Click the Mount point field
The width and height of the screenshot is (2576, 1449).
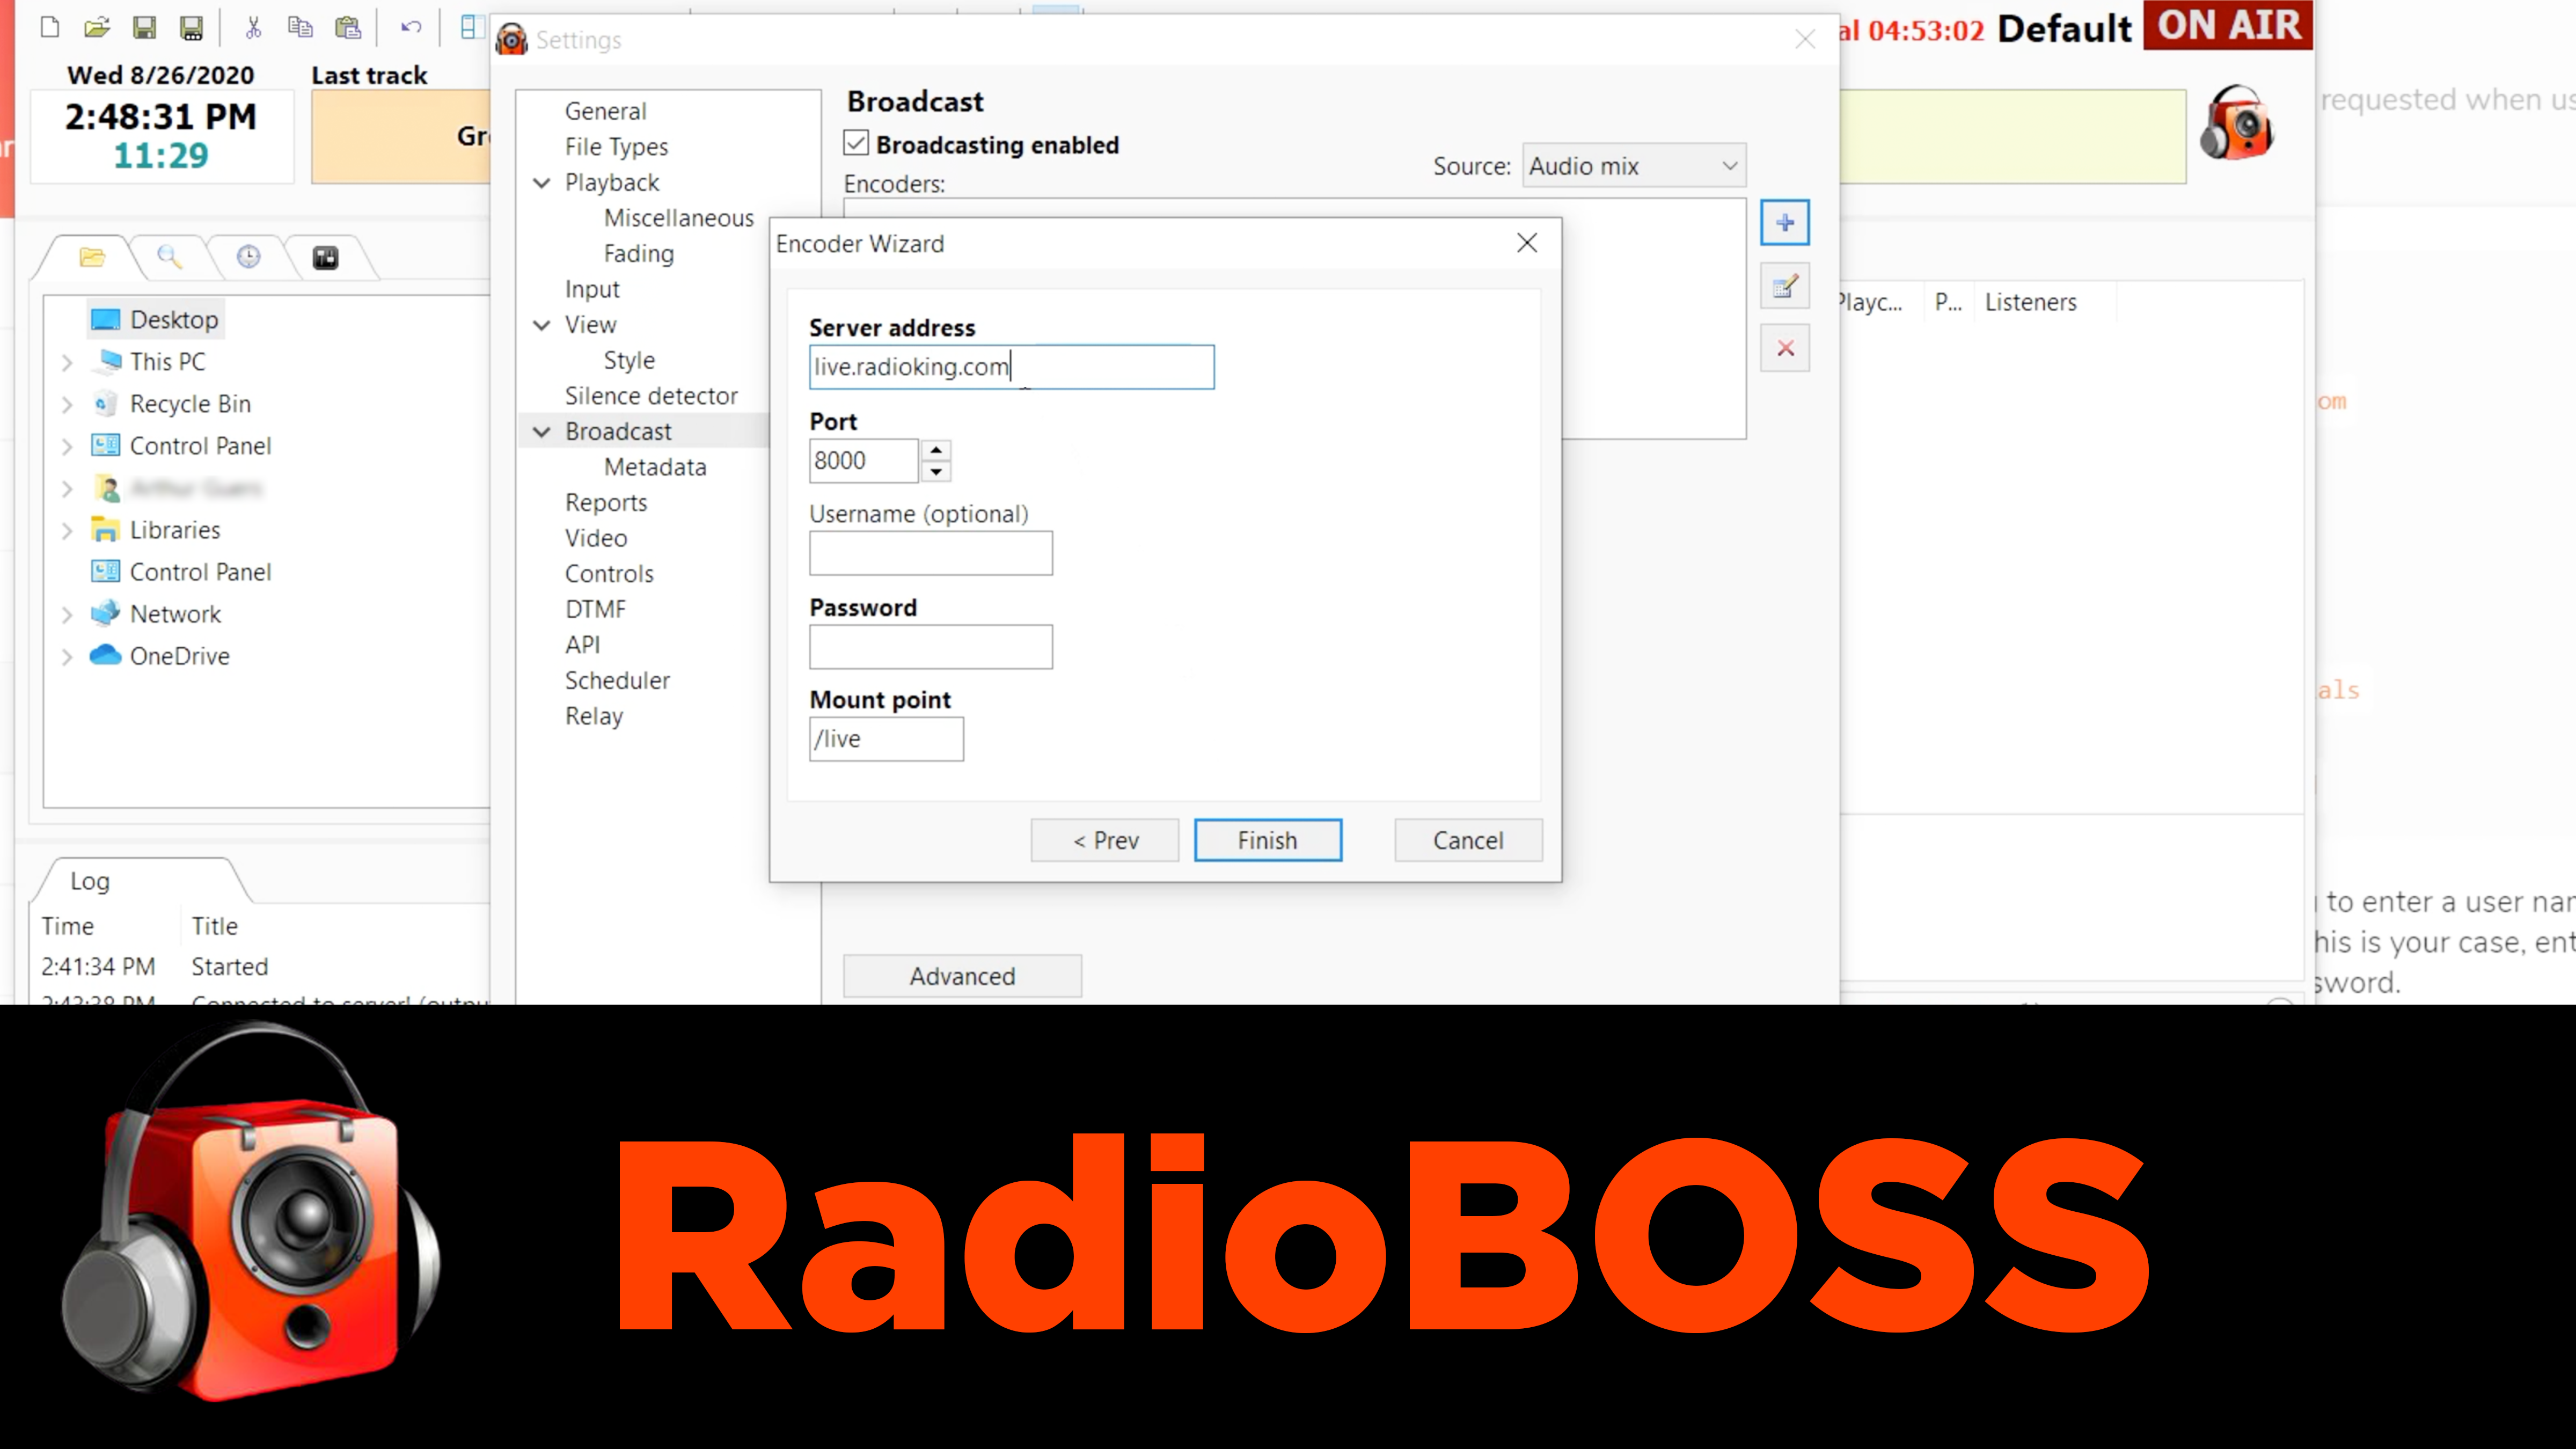886,739
